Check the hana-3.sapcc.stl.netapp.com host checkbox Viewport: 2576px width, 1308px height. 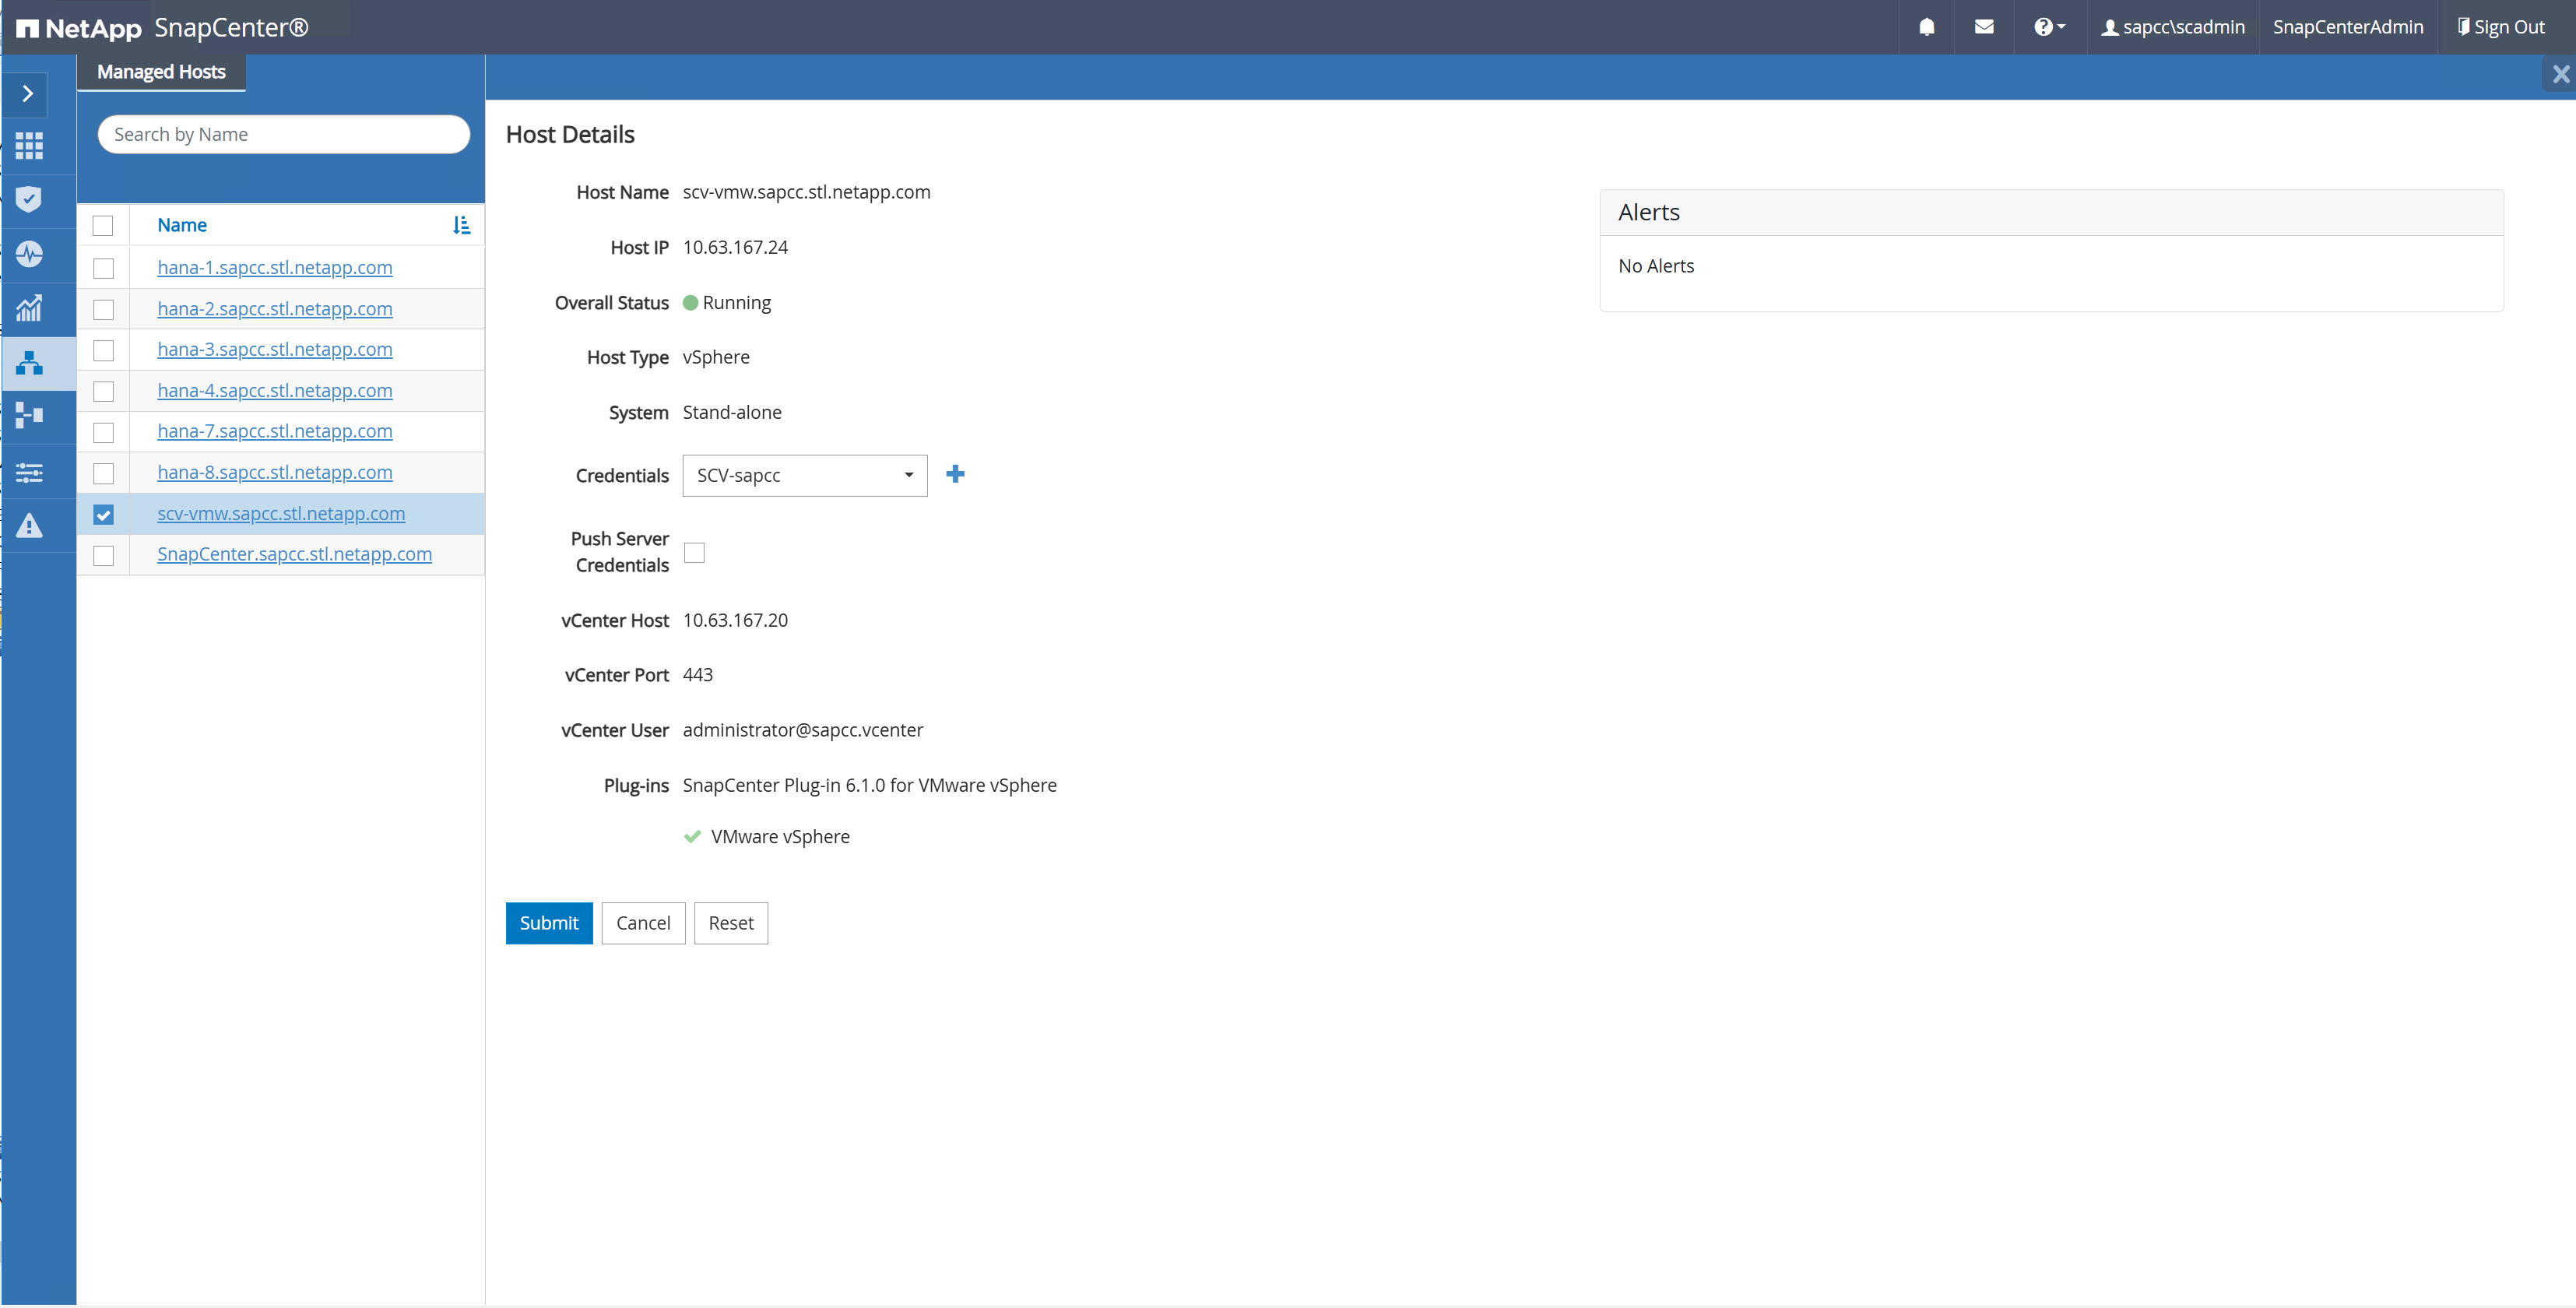(x=103, y=350)
